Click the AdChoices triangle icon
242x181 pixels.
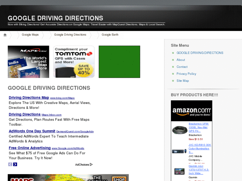coord(91,164)
